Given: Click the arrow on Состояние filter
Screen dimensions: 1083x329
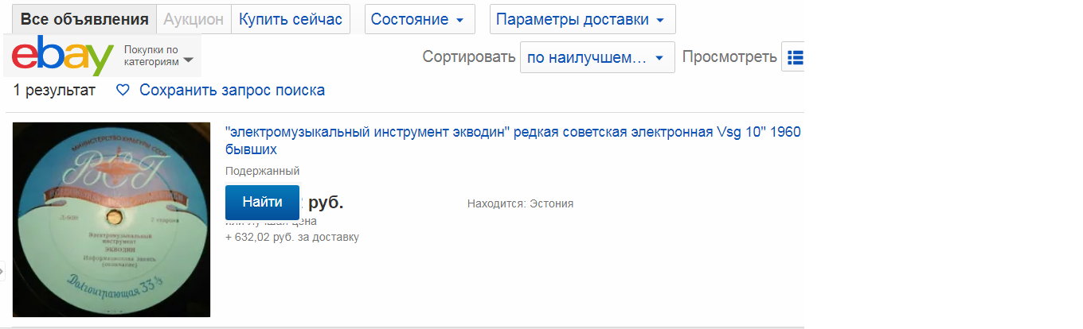Looking at the screenshot, I should [x=459, y=20].
